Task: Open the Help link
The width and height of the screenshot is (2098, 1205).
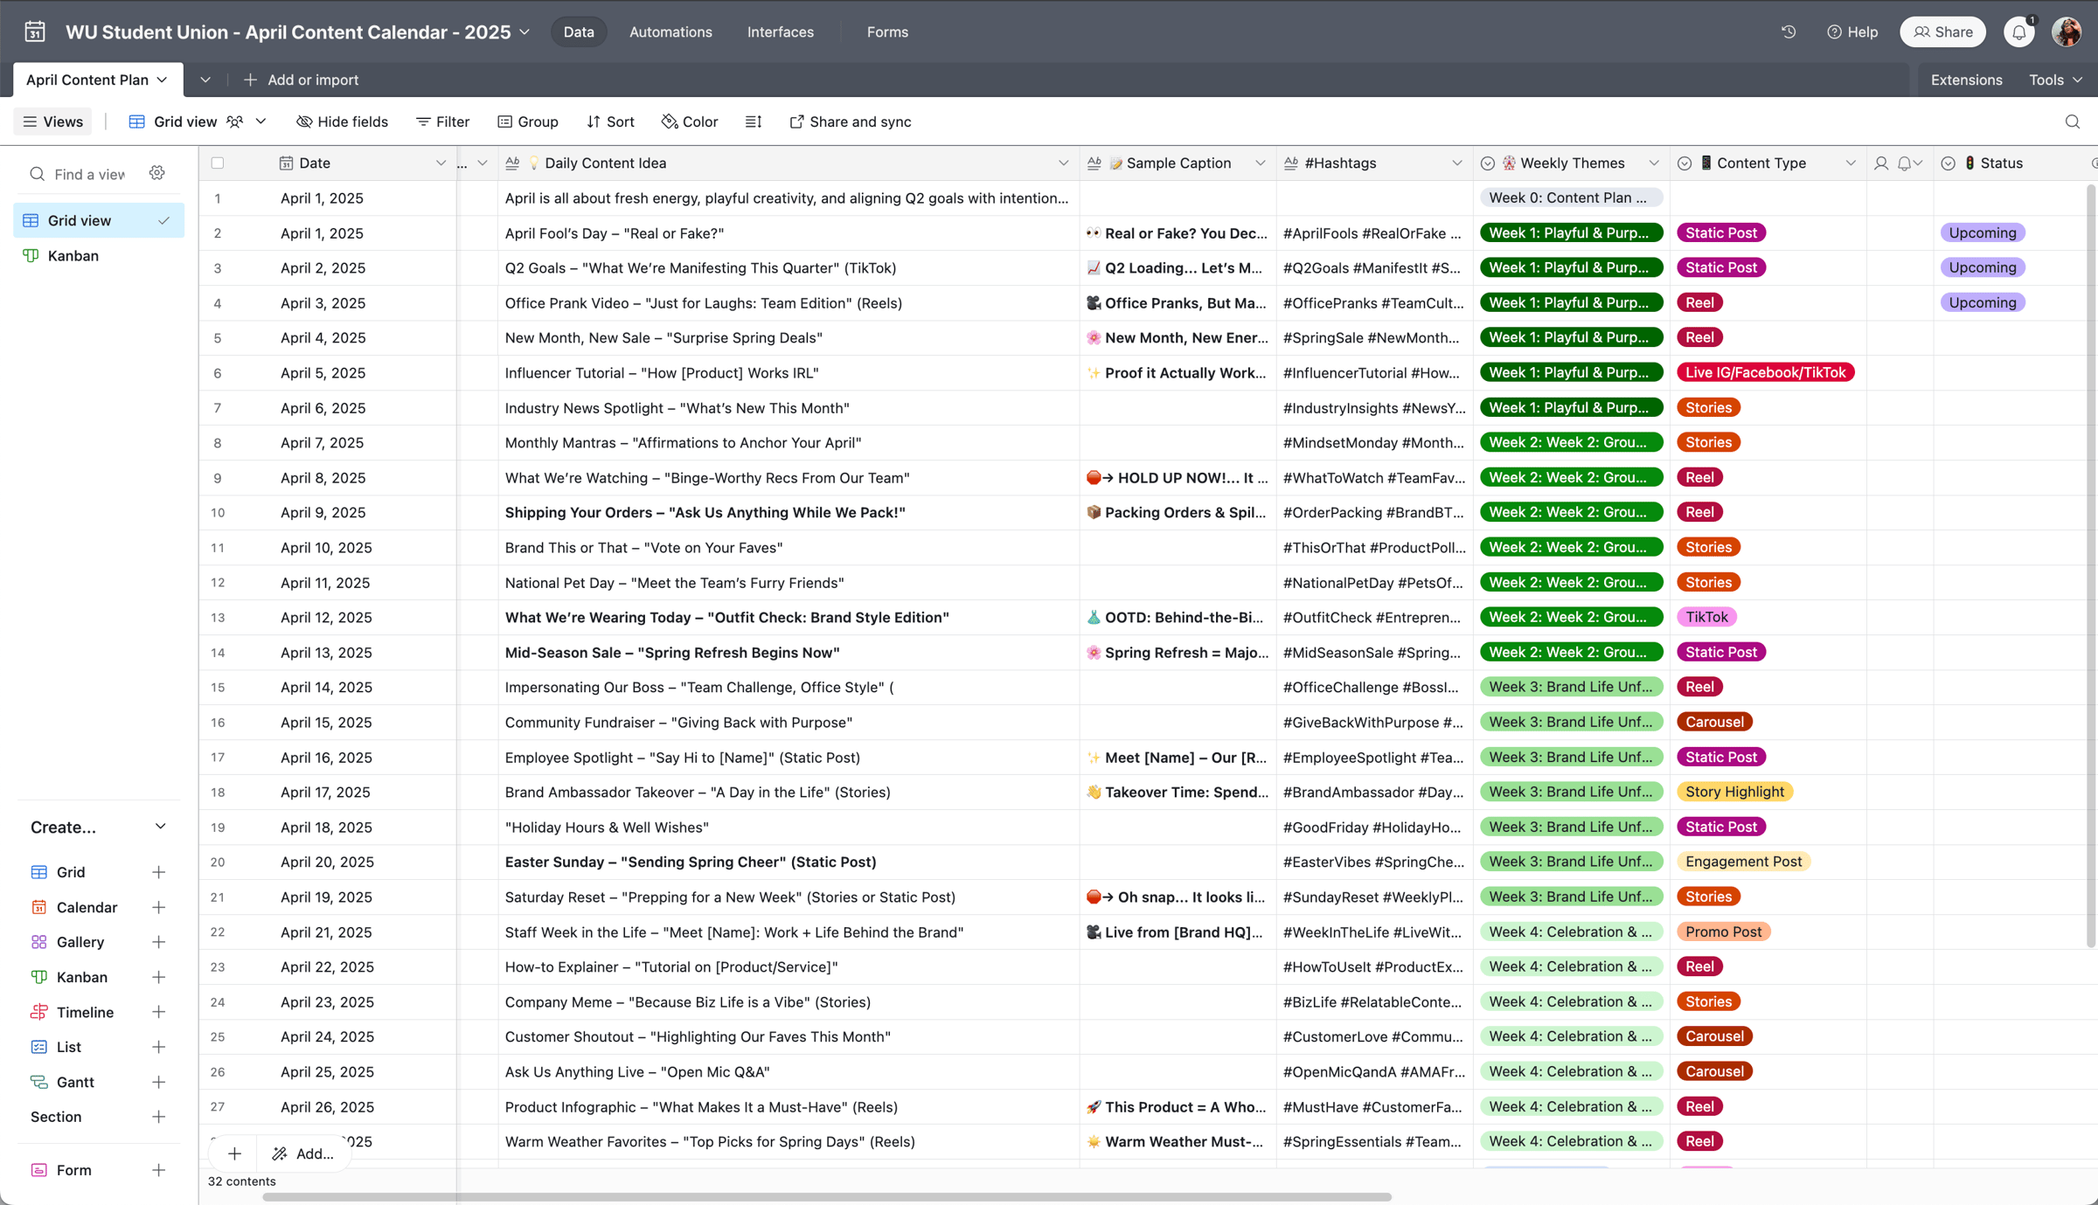Action: pos(1851,32)
